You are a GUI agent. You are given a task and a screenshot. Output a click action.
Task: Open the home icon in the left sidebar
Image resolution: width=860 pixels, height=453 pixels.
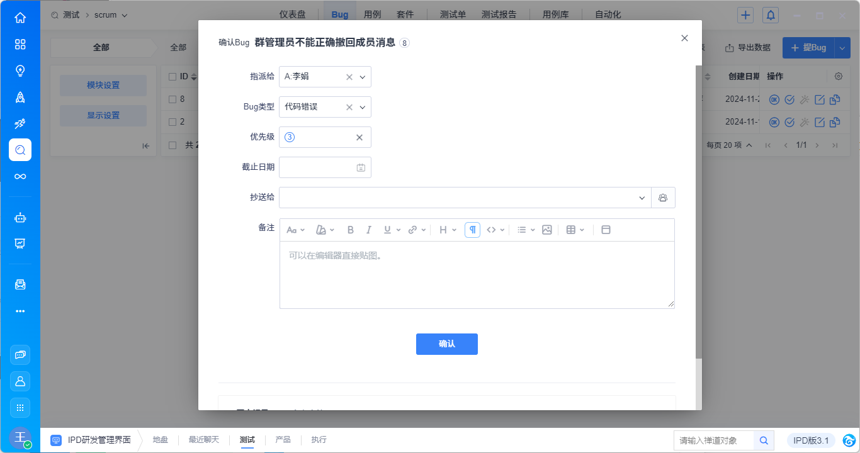pos(20,18)
